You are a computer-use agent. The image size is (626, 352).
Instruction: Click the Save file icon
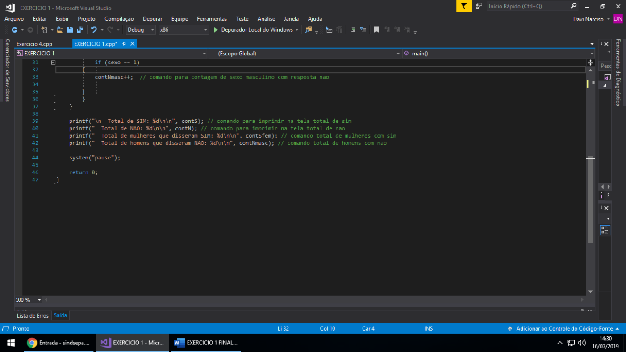[x=70, y=30]
